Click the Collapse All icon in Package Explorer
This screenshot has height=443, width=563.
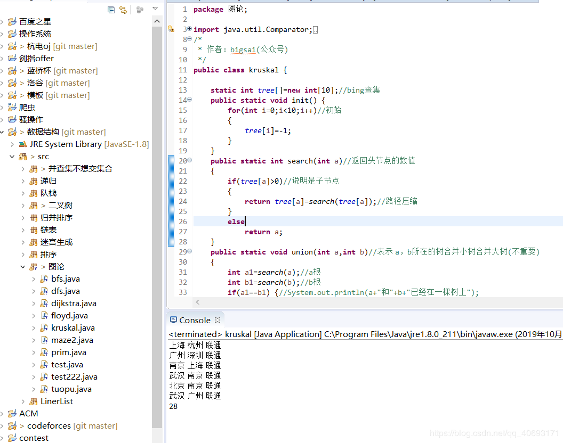tap(111, 10)
